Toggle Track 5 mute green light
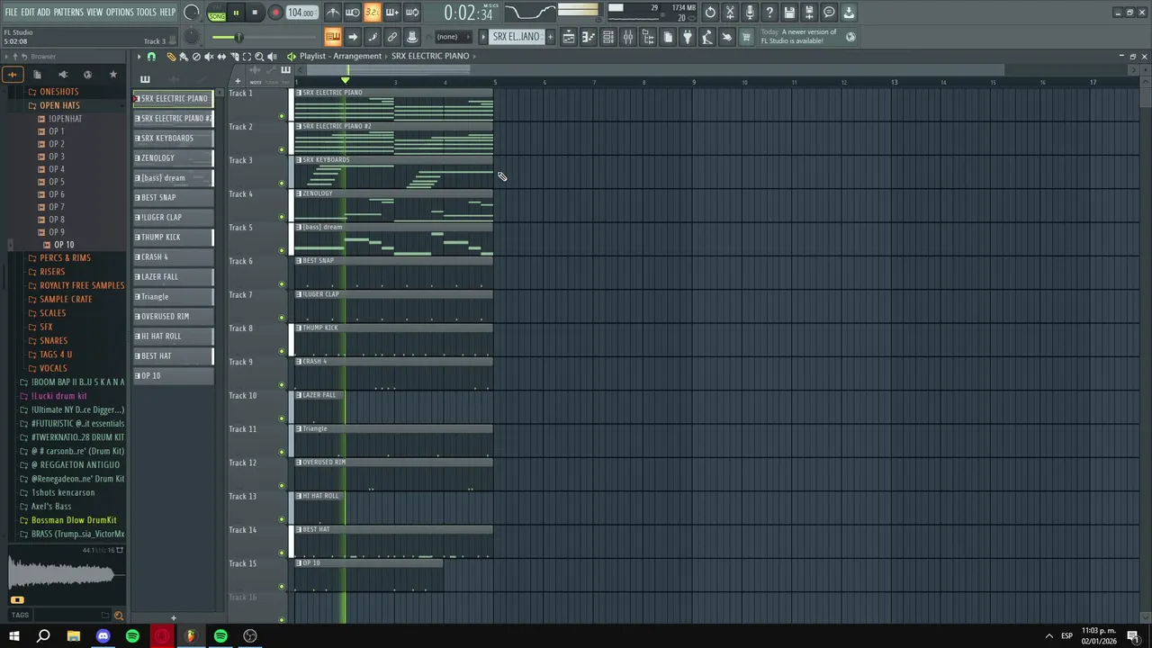Image resolution: width=1152 pixels, height=648 pixels. point(282,250)
